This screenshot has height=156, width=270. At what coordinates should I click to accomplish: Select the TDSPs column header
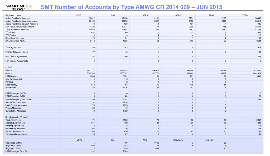[79, 140]
